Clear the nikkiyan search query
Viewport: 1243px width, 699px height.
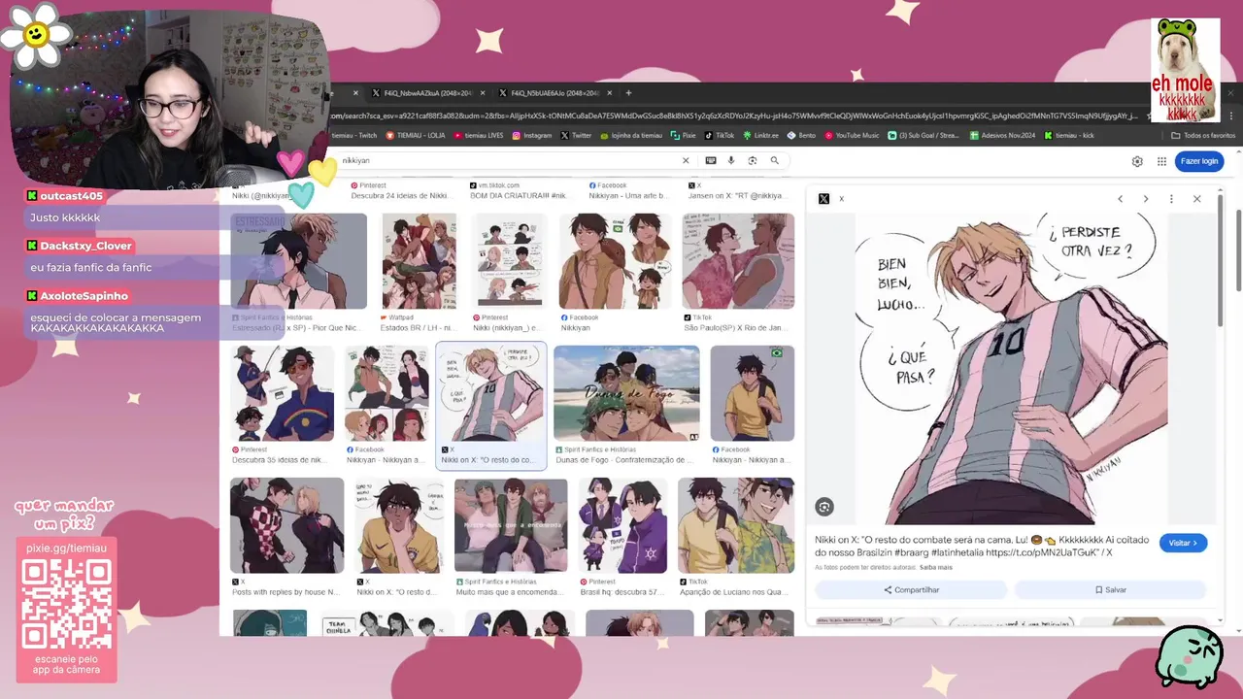(x=686, y=161)
